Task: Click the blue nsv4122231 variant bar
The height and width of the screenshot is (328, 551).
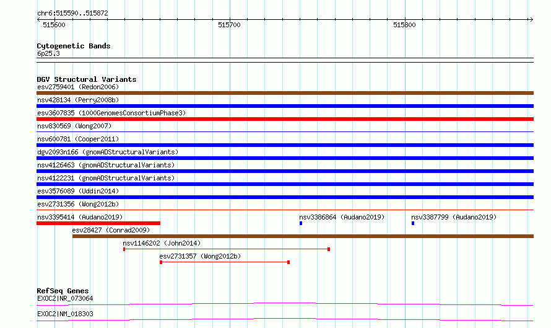Action: (285, 184)
